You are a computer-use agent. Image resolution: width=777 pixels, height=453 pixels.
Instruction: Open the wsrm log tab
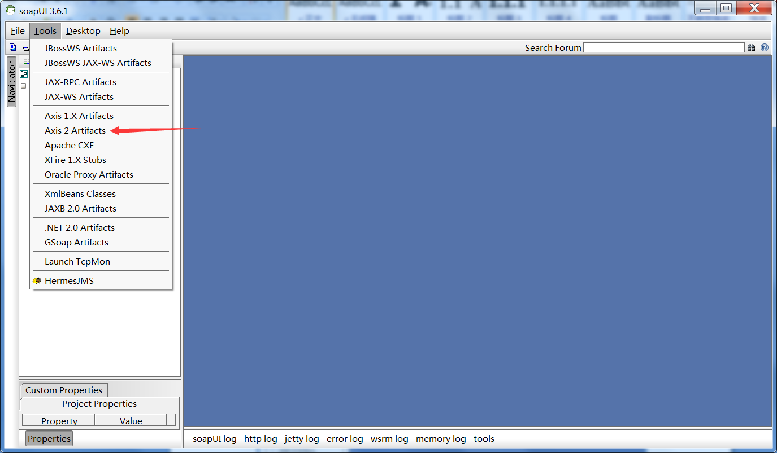click(x=389, y=438)
